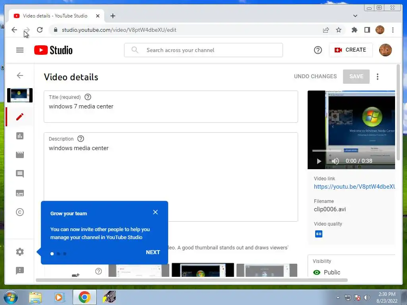Click the horizontal scrollbar at page bottom
The width and height of the screenshot is (407, 305).
click(192, 280)
